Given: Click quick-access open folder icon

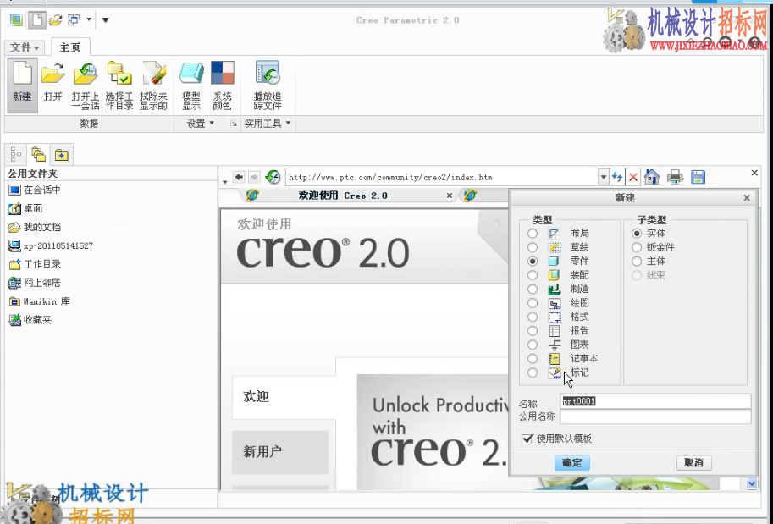Looking at the screenshot, I should coord(56,19).
